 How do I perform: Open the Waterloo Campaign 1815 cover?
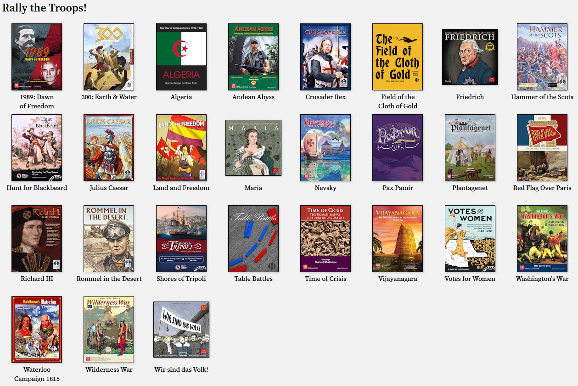37,330
